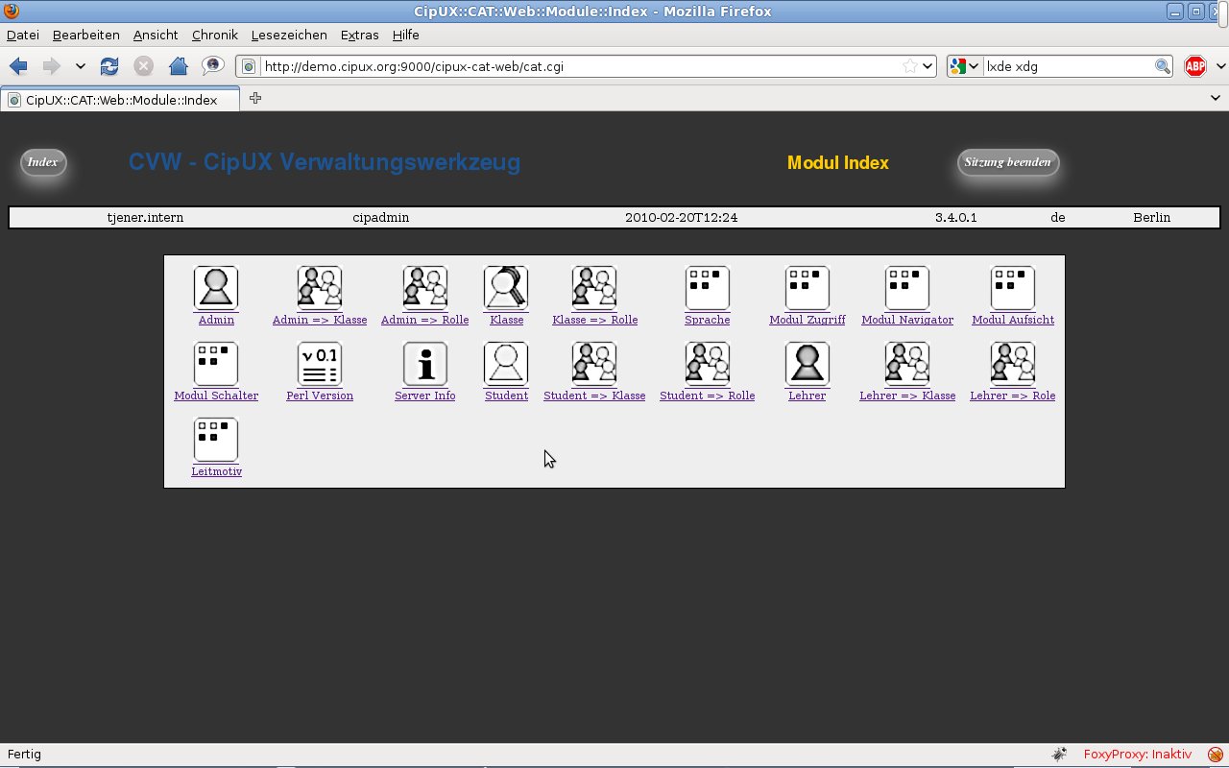Open the Student module icon
The height and width of the screenshot is (768, 1229).
point(506,364)
